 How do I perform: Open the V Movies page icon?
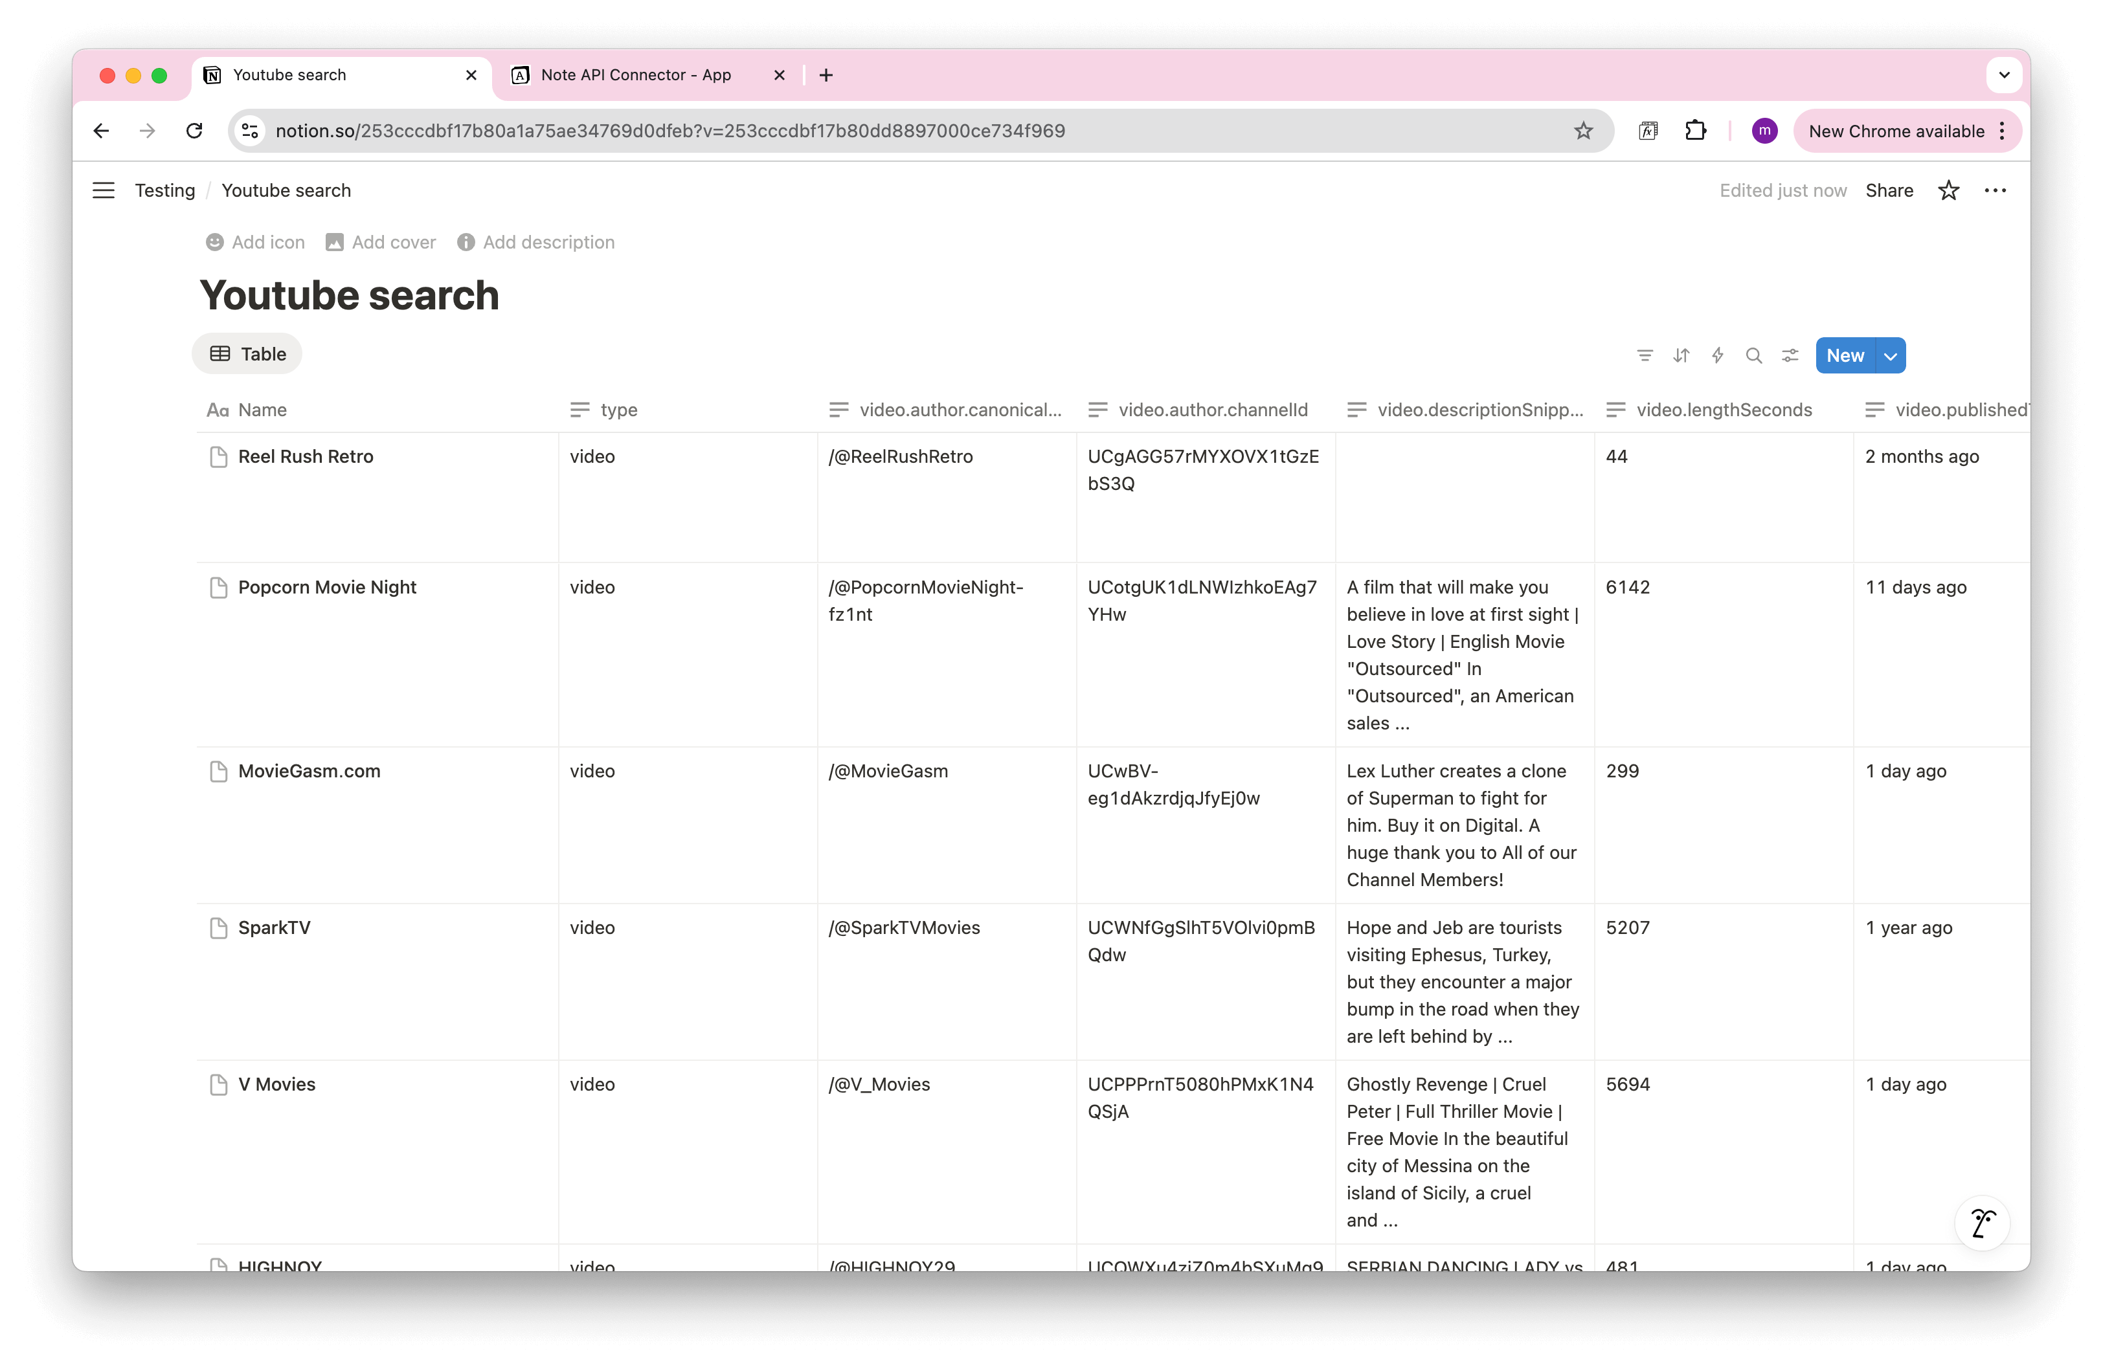pyautogui.click(x=218, y=1084)
